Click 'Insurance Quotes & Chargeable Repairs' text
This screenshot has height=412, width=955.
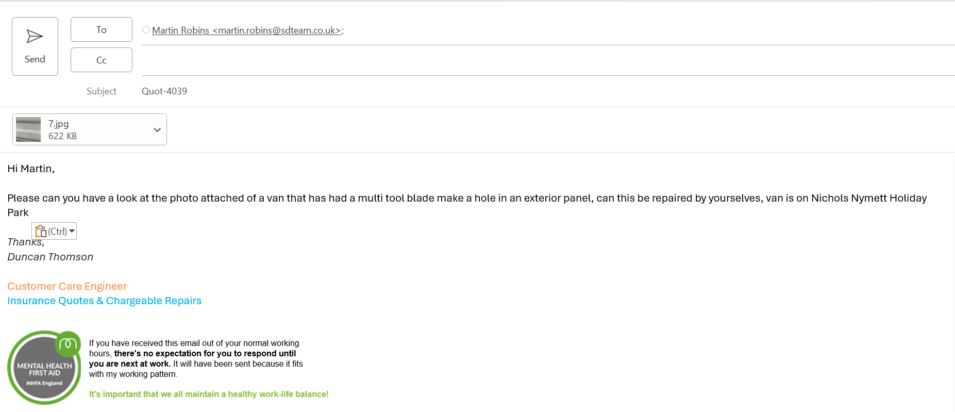pos(104,301)
